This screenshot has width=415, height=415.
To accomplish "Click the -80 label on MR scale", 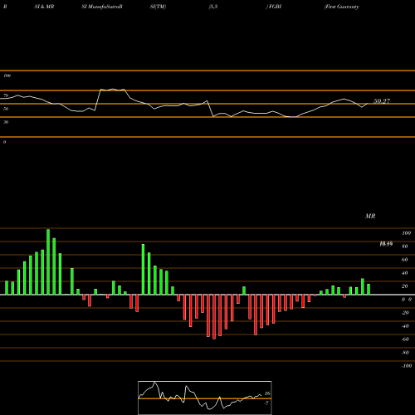I will point(405,353).
